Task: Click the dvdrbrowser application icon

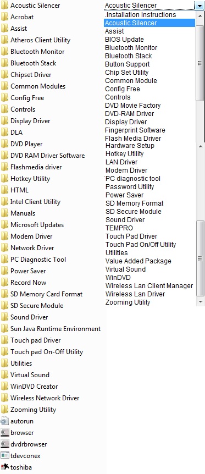Action: [x=4, y=444]
